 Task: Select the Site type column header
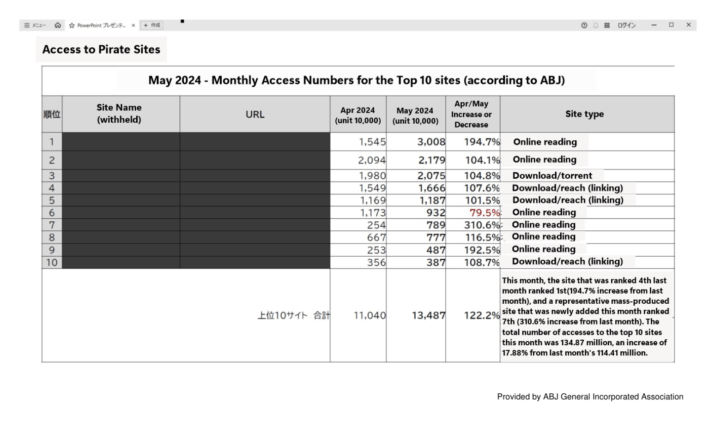(584, 114)
